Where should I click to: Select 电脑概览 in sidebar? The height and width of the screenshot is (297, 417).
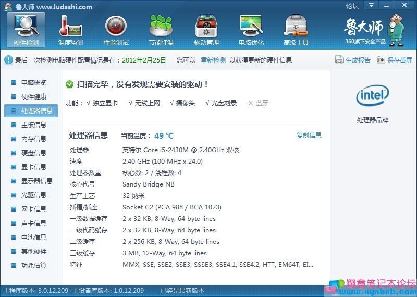pyautogui.click(x=33, y=82)
